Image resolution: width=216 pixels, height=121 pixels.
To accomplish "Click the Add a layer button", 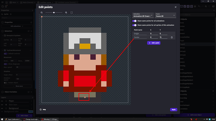I will pos(23,115).
